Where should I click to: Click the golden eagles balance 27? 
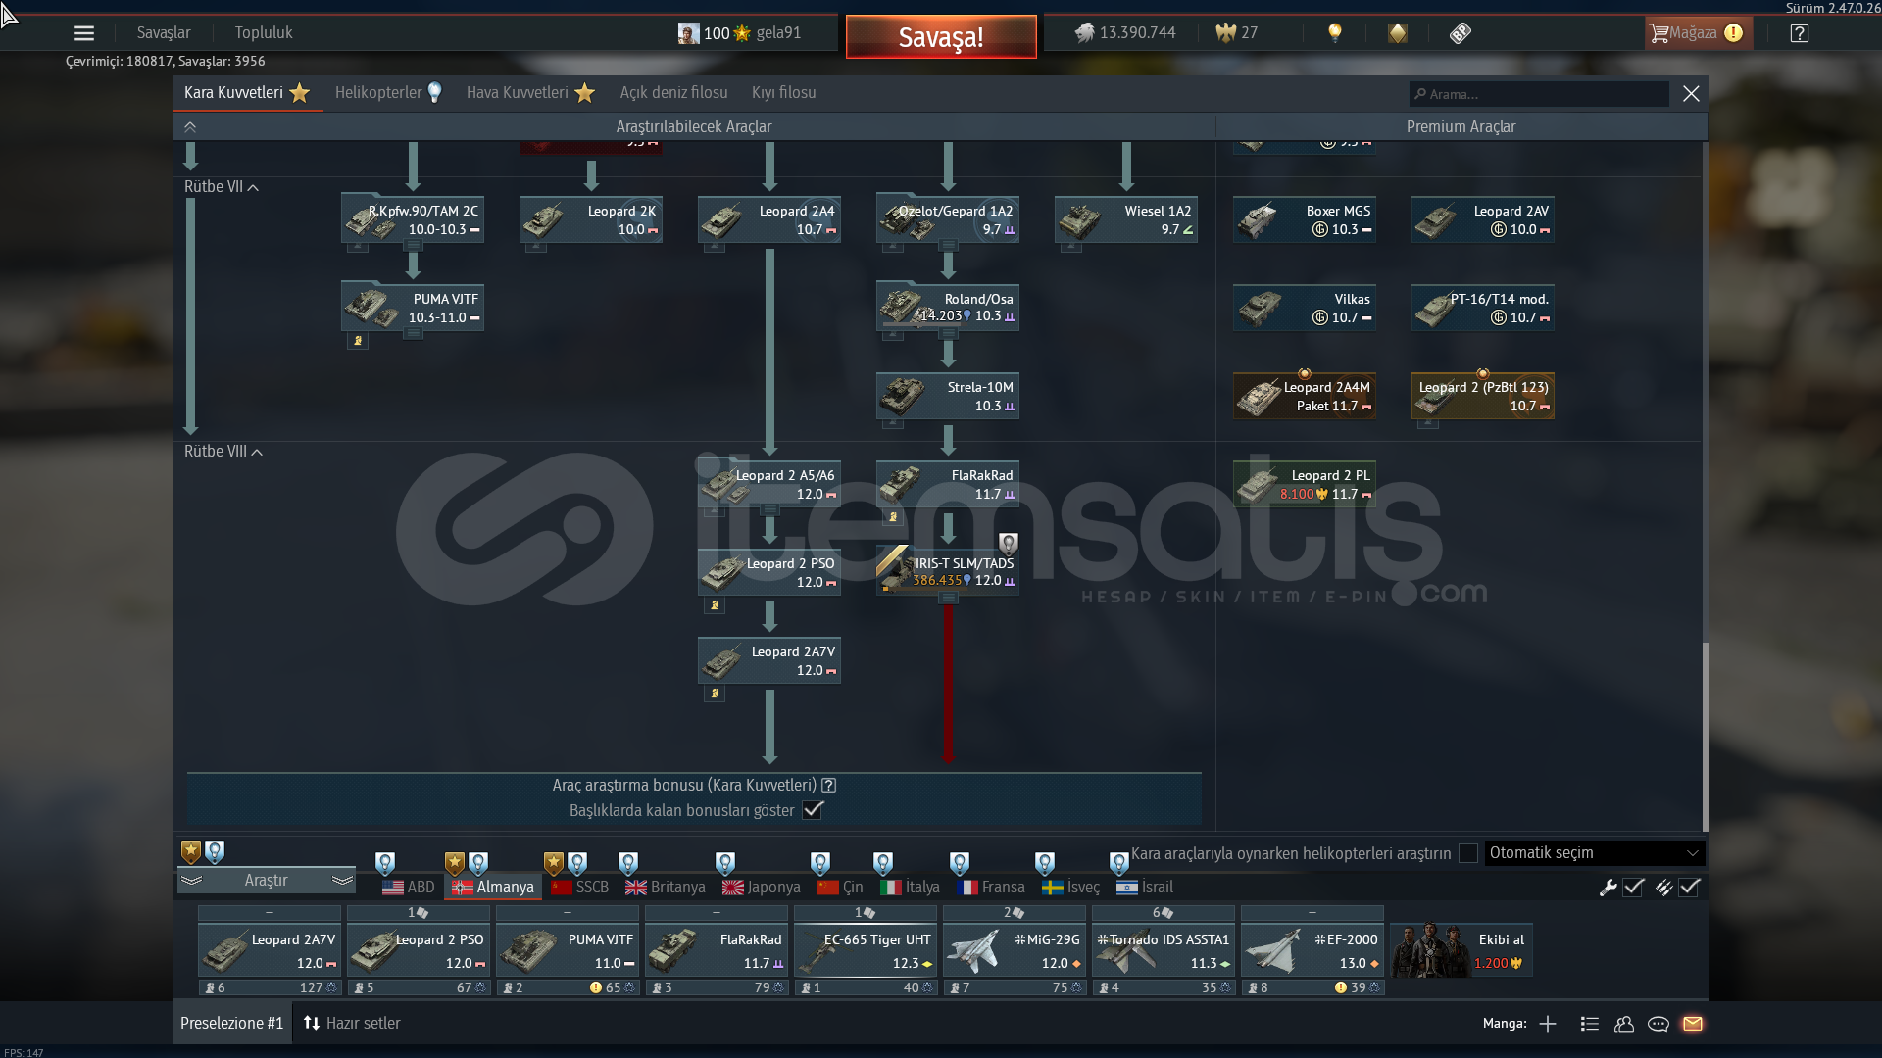1236,33
